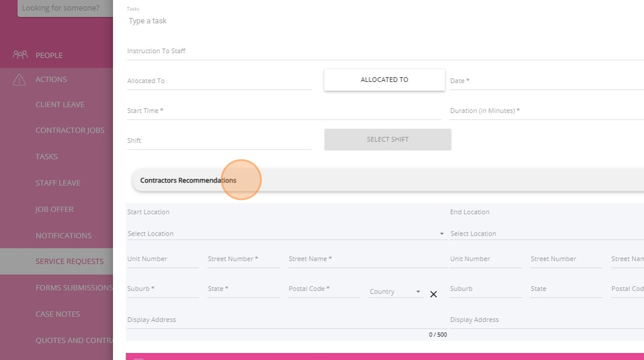Open the Country dropdown
This screenshot has height=360, width=644.
coord(395,292)
